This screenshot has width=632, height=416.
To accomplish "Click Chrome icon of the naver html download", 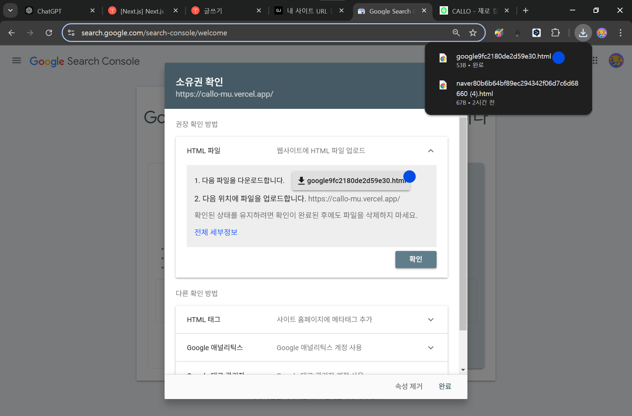I will (443, 85).
